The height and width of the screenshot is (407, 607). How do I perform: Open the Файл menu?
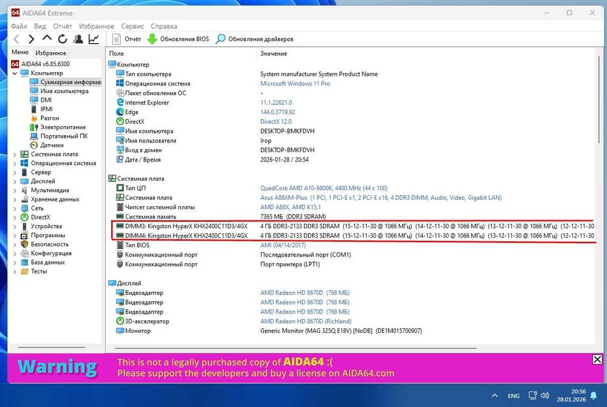(19, 26)
